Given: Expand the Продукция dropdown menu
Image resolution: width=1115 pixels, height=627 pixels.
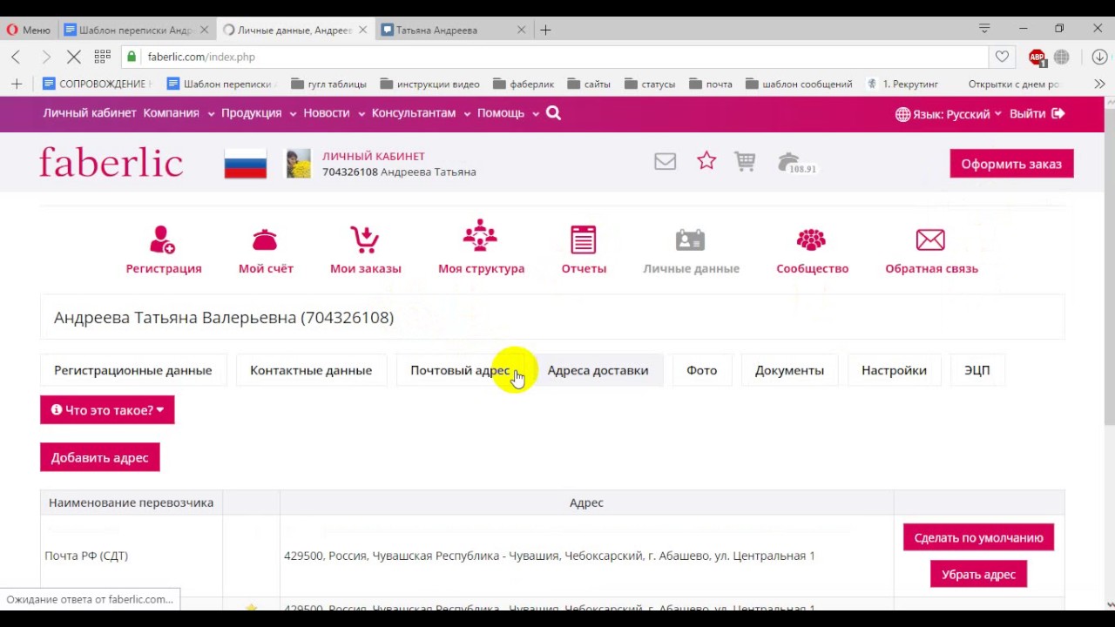Looking at the screenshot, I should pos(259,113).
